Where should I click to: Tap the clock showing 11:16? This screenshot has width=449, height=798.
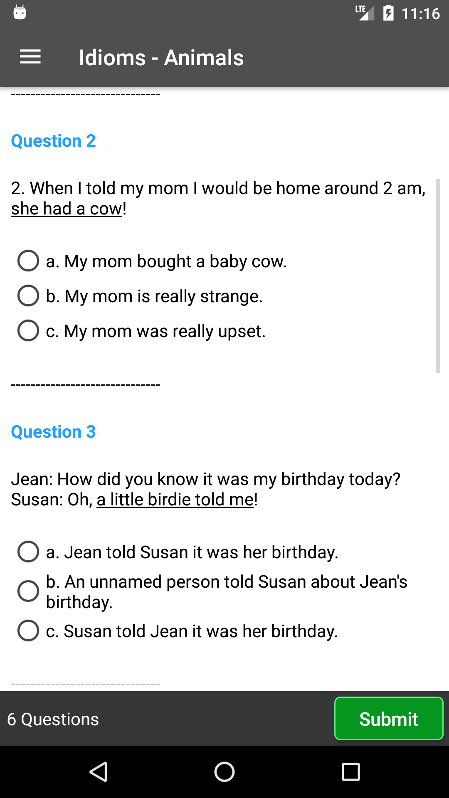[x=421, y=14]
